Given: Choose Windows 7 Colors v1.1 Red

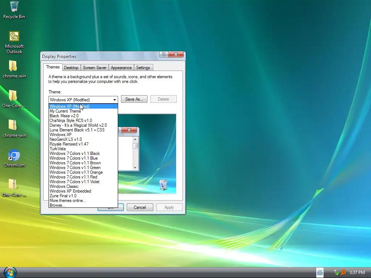Looking at the screenshot, I should point(83,177).
